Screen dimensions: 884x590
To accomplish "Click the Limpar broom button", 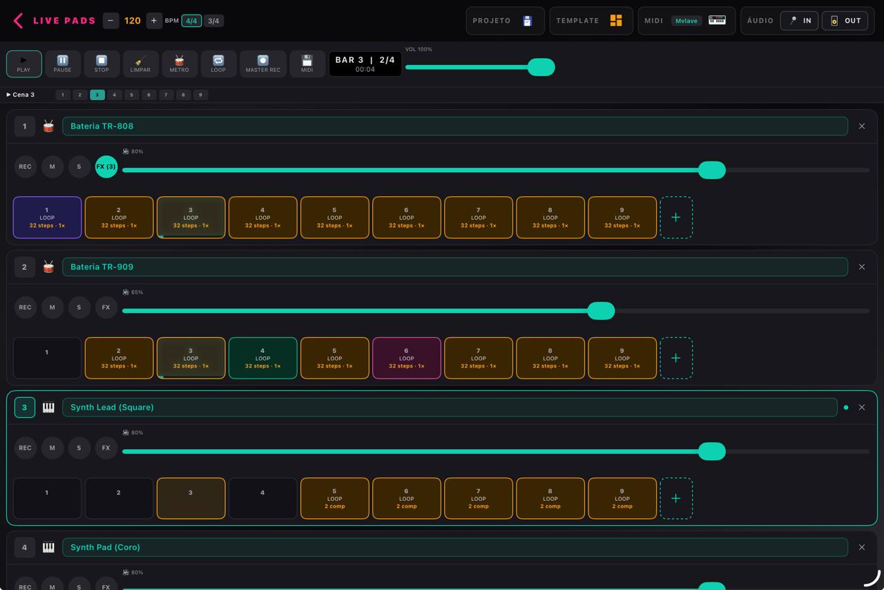I will coord(140,64).
